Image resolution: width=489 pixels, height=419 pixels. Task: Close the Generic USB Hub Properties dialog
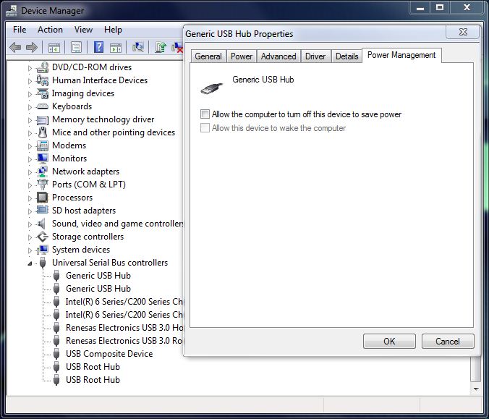(x=463, y=32)
